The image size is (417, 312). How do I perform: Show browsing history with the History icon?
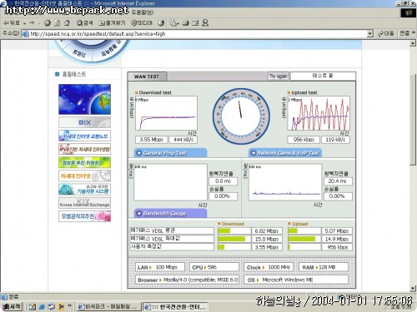coord(161,23)
